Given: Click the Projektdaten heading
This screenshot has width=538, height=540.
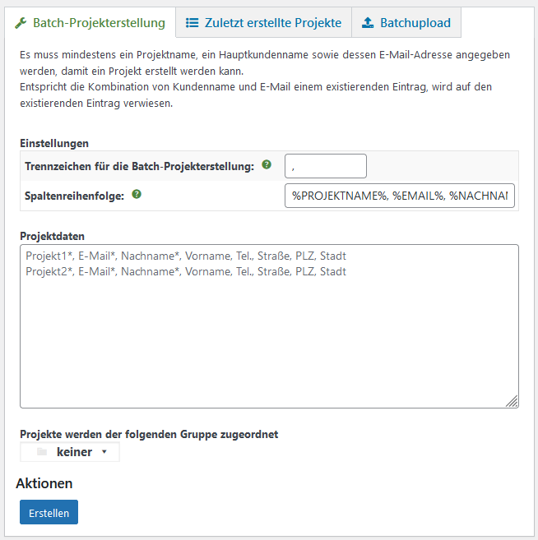Looking at the screenshot, I should tap(53, 236).
